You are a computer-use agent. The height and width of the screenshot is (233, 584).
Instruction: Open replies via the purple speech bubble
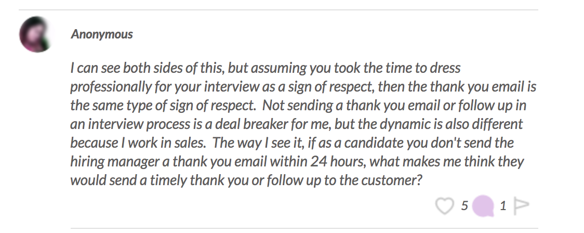click(x=483, y=206)
